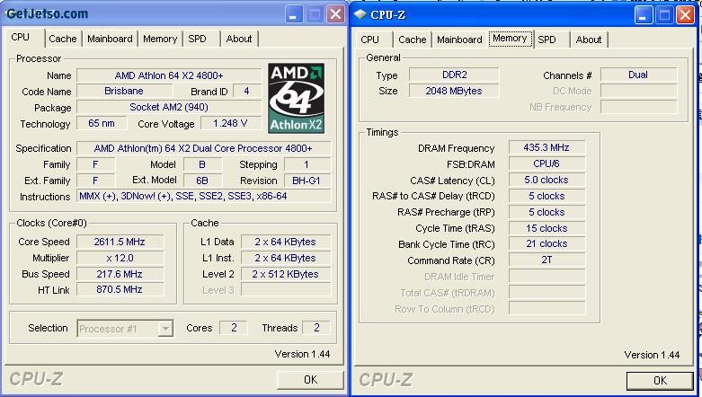Open the Cache tab in left window

pos(63,39)
